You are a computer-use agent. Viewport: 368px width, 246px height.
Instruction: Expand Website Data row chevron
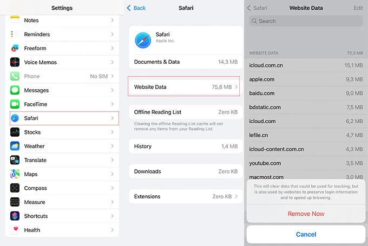[236, 87]
